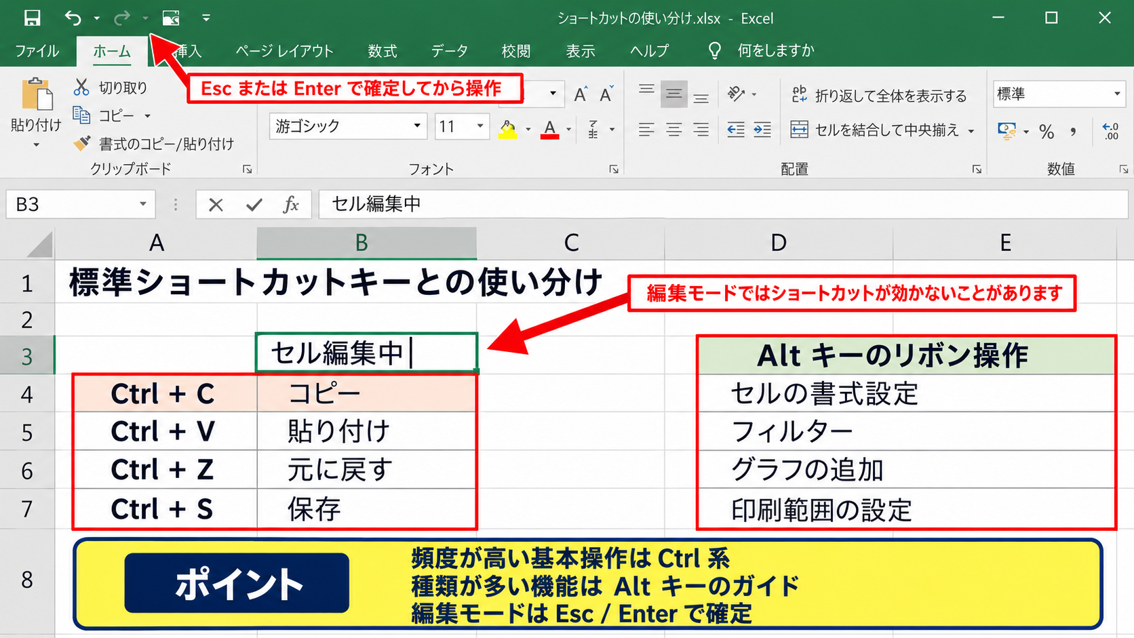Open the clipboard group dialog launcher
This screenshot has height=638, width=1134.
[248, 170]
